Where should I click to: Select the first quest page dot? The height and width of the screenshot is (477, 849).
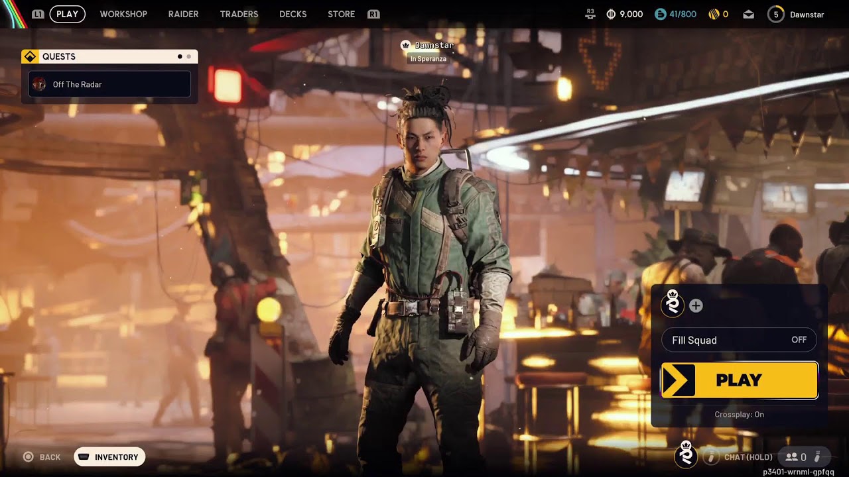click(180, 56)
